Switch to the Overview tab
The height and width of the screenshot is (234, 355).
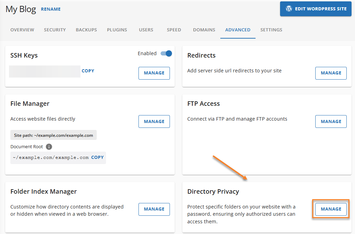pyautogui.click(x=22, y=30)
